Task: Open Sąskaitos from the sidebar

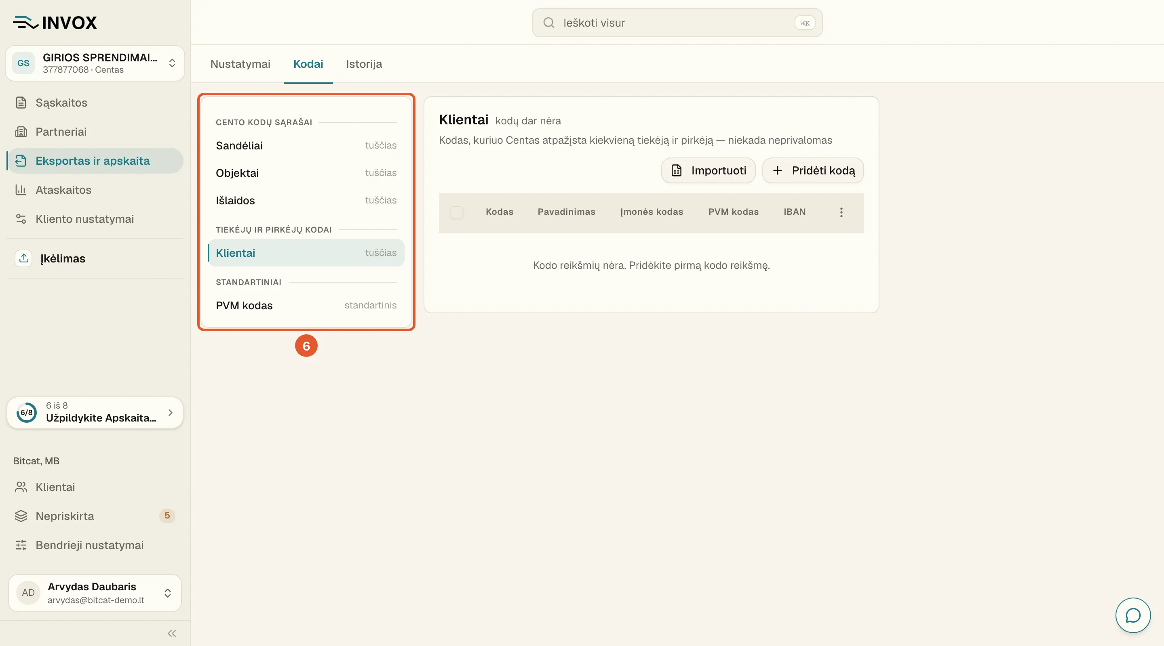Action: tap(95, 103)
